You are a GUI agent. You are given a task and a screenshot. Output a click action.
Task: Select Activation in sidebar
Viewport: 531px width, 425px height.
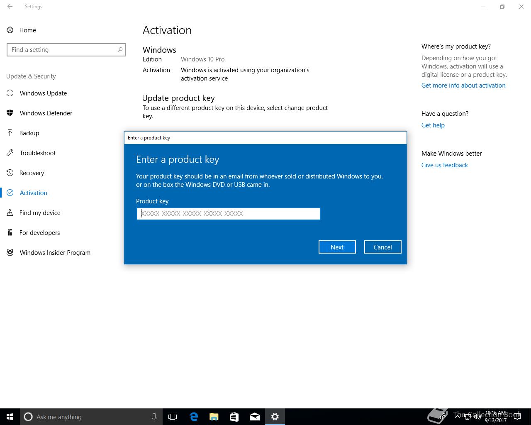point(34,193)
